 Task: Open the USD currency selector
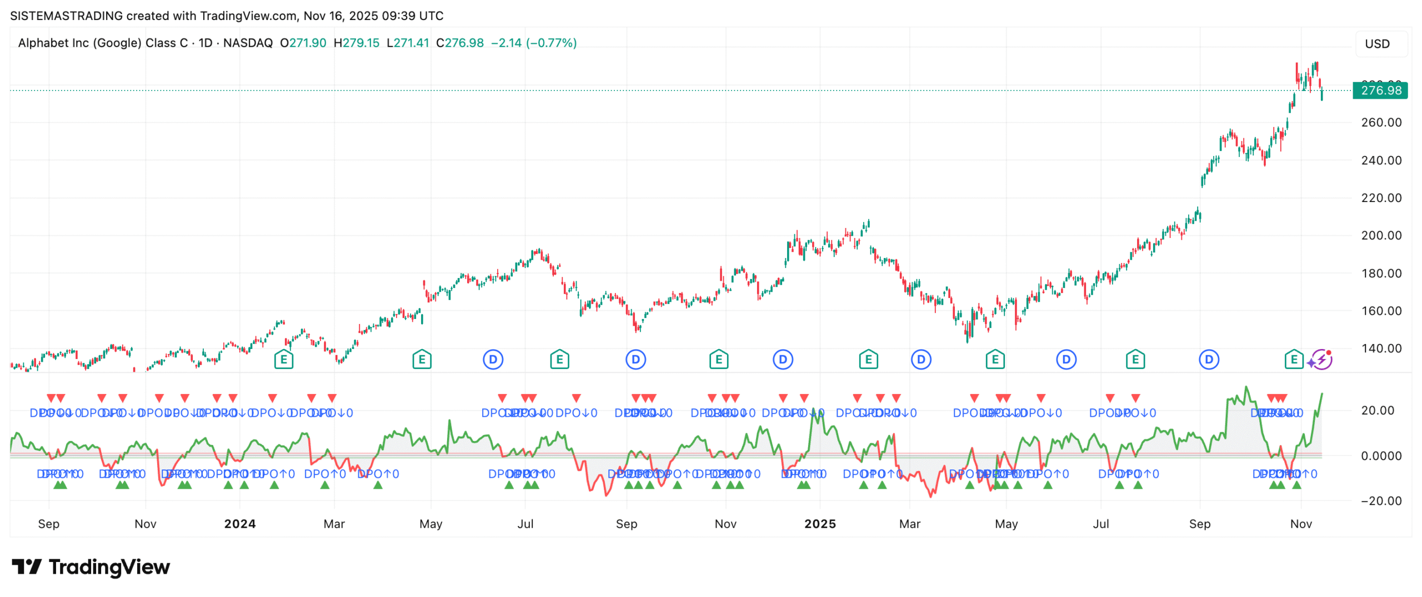coord(1377,44)
